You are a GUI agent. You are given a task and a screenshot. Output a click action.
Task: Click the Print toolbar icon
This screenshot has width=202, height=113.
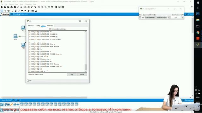[x=12, y=7]
